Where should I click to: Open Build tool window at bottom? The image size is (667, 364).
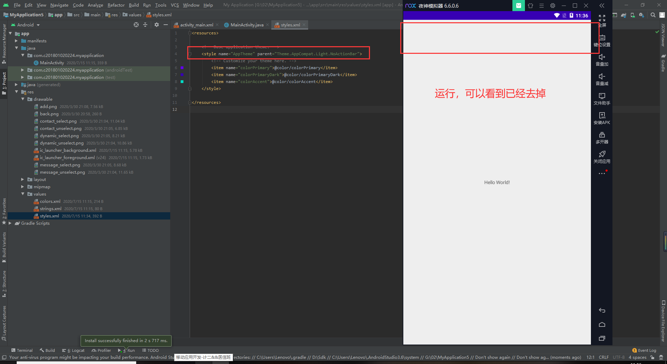pos(47,350)
